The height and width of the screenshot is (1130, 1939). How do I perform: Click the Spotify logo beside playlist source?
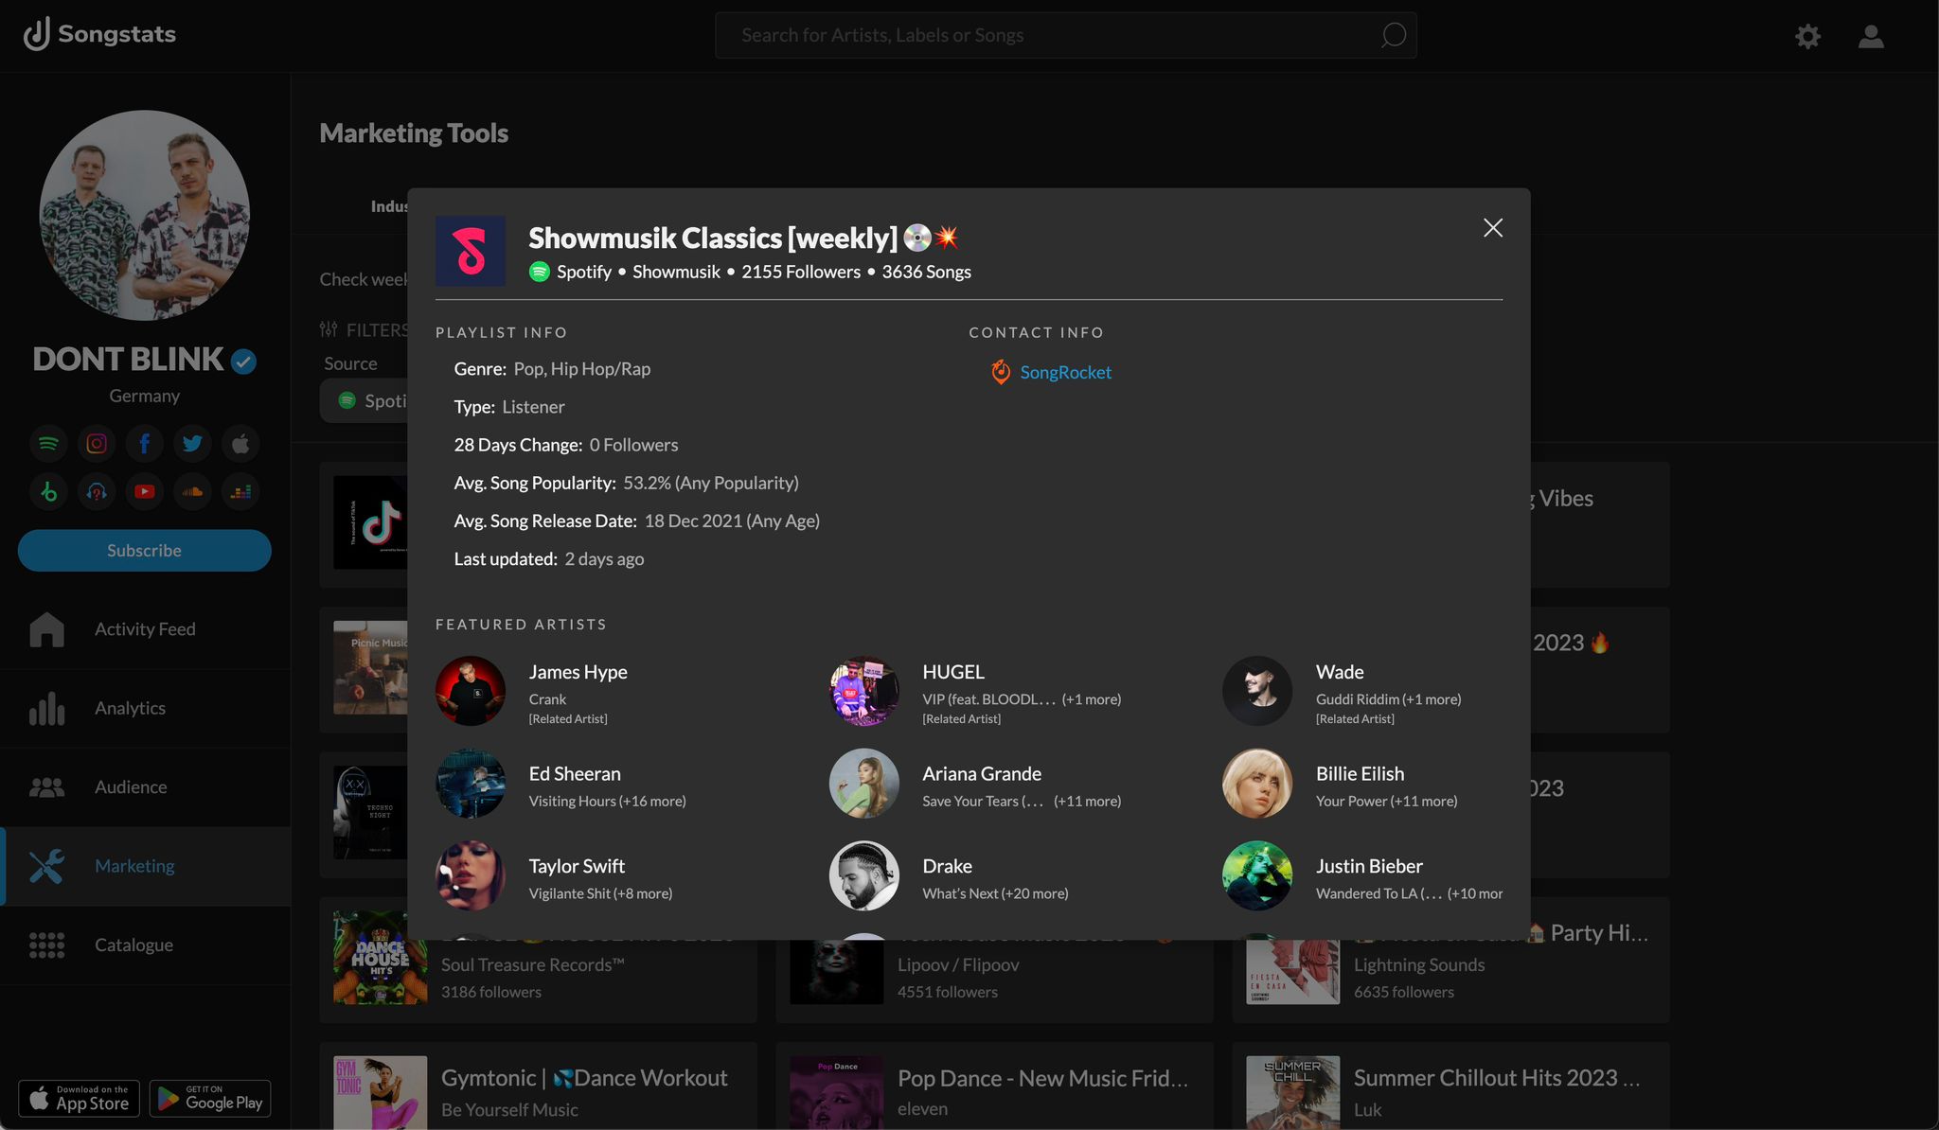click(x=540, y=272)
